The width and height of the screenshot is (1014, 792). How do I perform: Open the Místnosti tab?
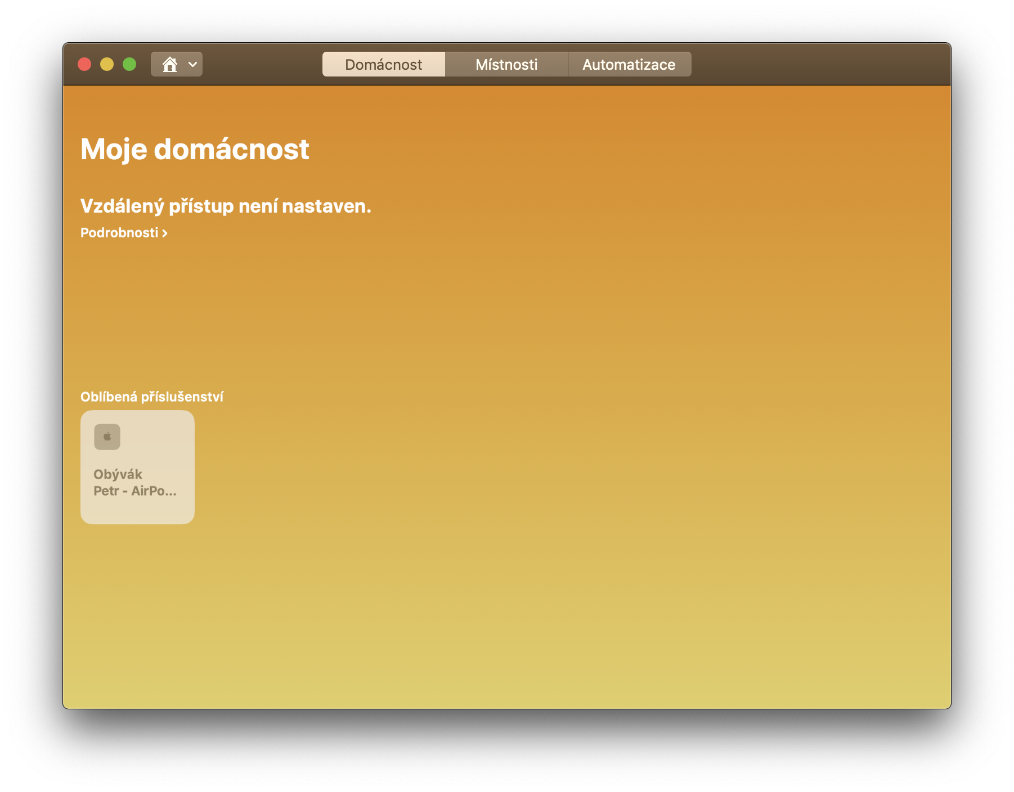click(x=506, y=65)
